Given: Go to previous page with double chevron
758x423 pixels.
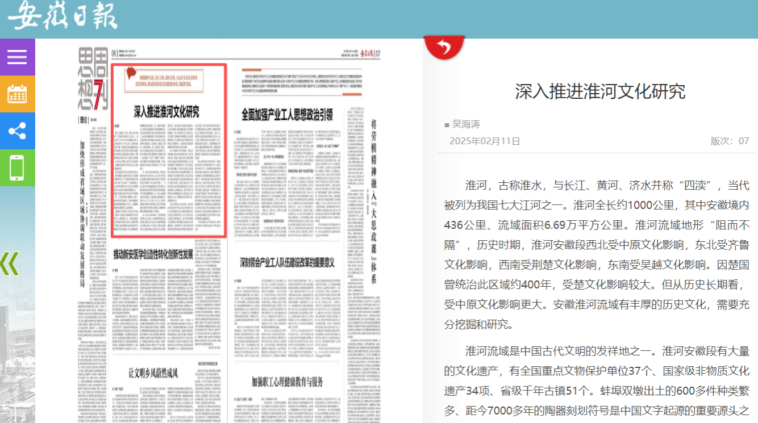Looking at the screenshot, I should (10, 263).
